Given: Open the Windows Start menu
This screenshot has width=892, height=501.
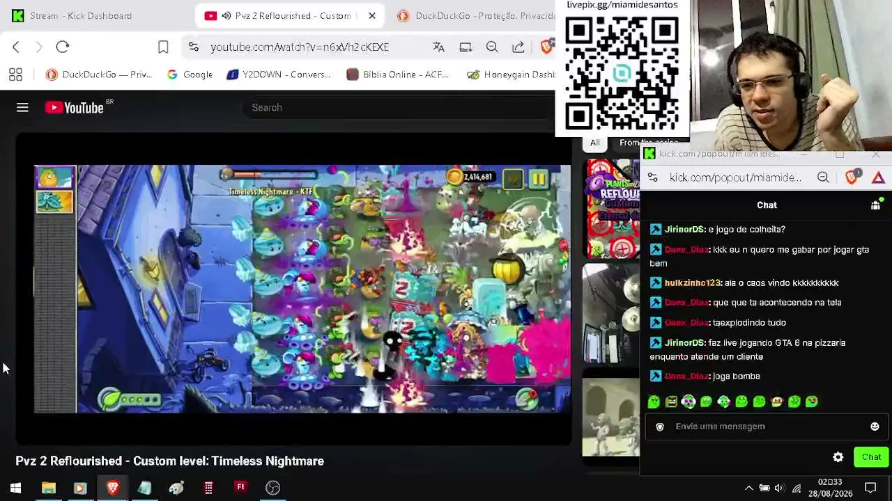Looking at the screenshot, I should point(15,488).
